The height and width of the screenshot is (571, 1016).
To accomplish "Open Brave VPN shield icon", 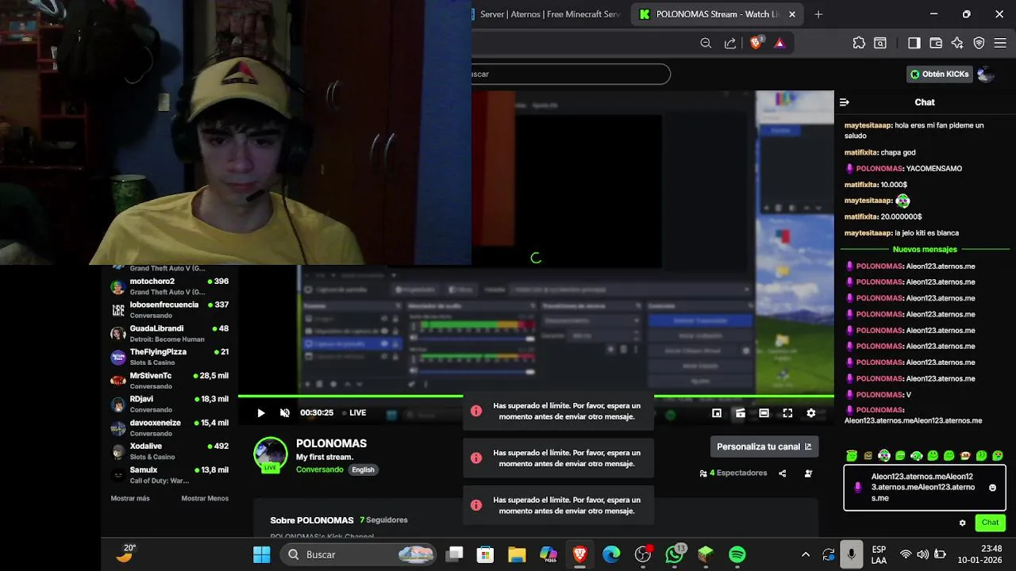I will (x=979, y=44).
